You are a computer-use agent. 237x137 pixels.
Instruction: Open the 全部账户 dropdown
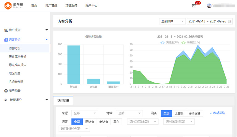172,21
